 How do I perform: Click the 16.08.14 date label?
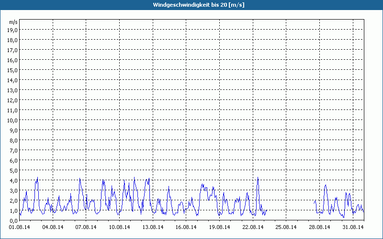pos(186,227)
